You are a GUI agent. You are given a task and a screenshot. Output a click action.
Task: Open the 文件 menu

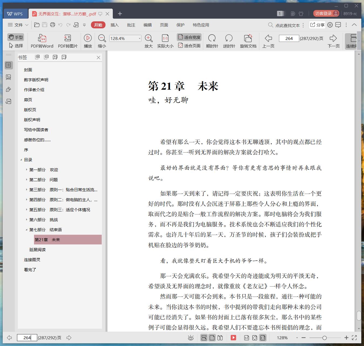tap(18, 25)
